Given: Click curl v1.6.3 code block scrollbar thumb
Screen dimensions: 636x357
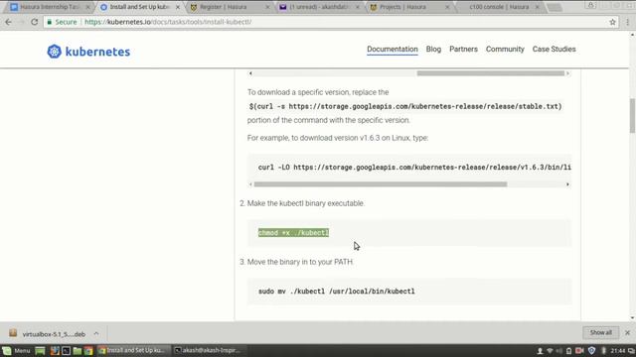Looking at the screenshot, I should pos(380,184).
